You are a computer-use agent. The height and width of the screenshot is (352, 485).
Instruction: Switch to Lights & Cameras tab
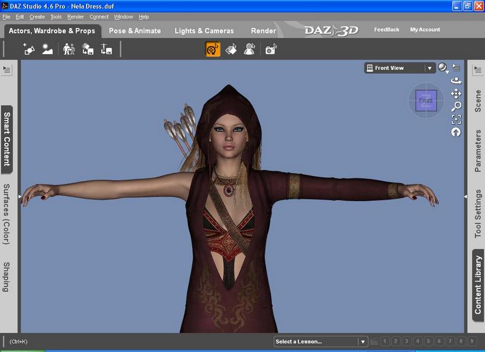(204, 31)
